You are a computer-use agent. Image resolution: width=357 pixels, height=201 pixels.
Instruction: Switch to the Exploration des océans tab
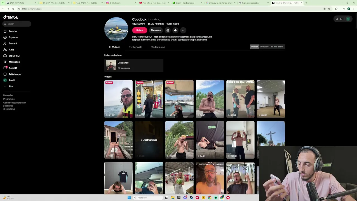pyautogui.click(x=254, y=3)
